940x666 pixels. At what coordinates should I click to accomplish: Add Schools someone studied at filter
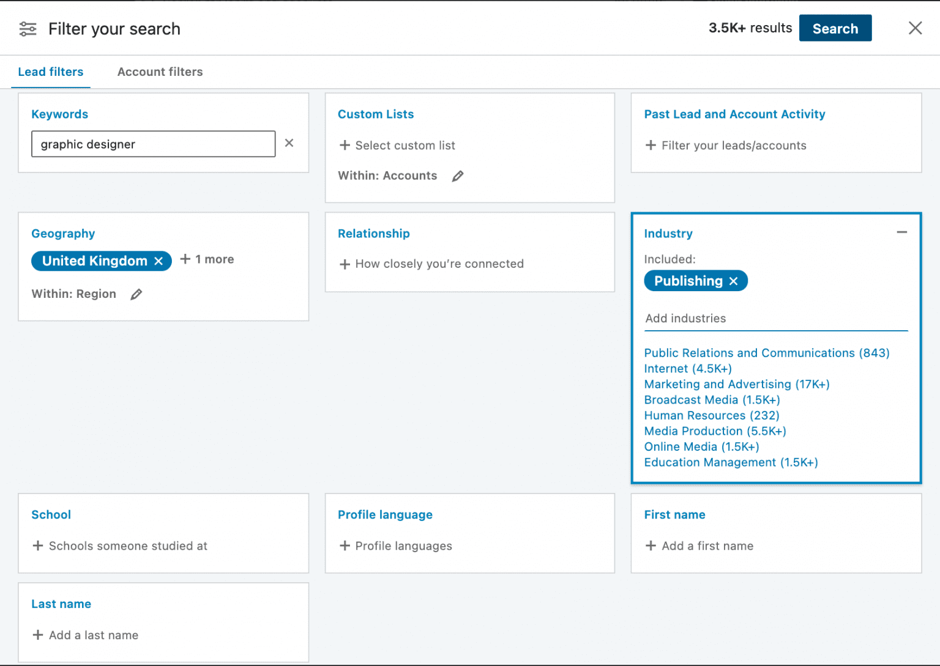pyautogui.click(x=121, y=546)
